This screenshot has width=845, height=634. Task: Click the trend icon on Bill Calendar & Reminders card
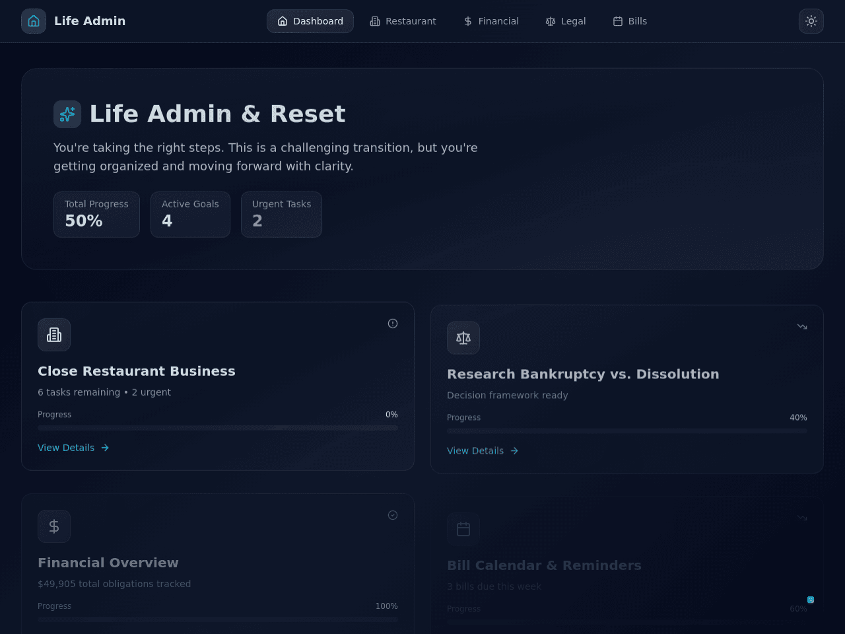tap(802, 518)
